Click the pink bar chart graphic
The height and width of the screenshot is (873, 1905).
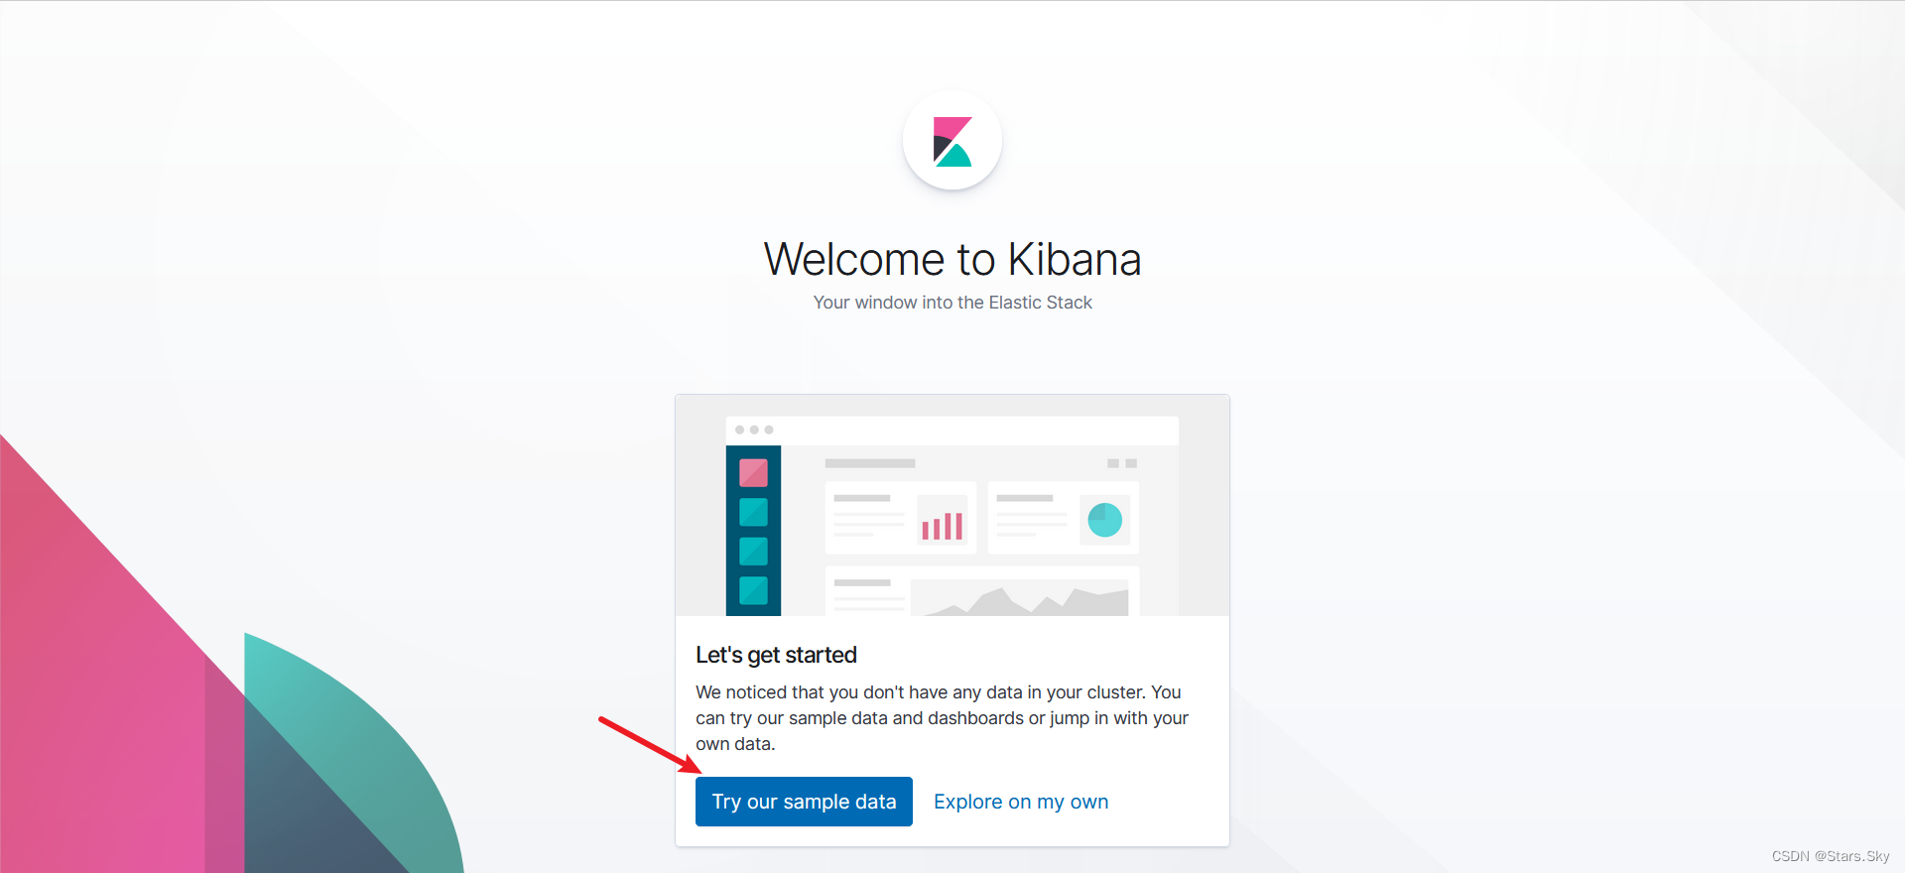click(x=942, y=525)
